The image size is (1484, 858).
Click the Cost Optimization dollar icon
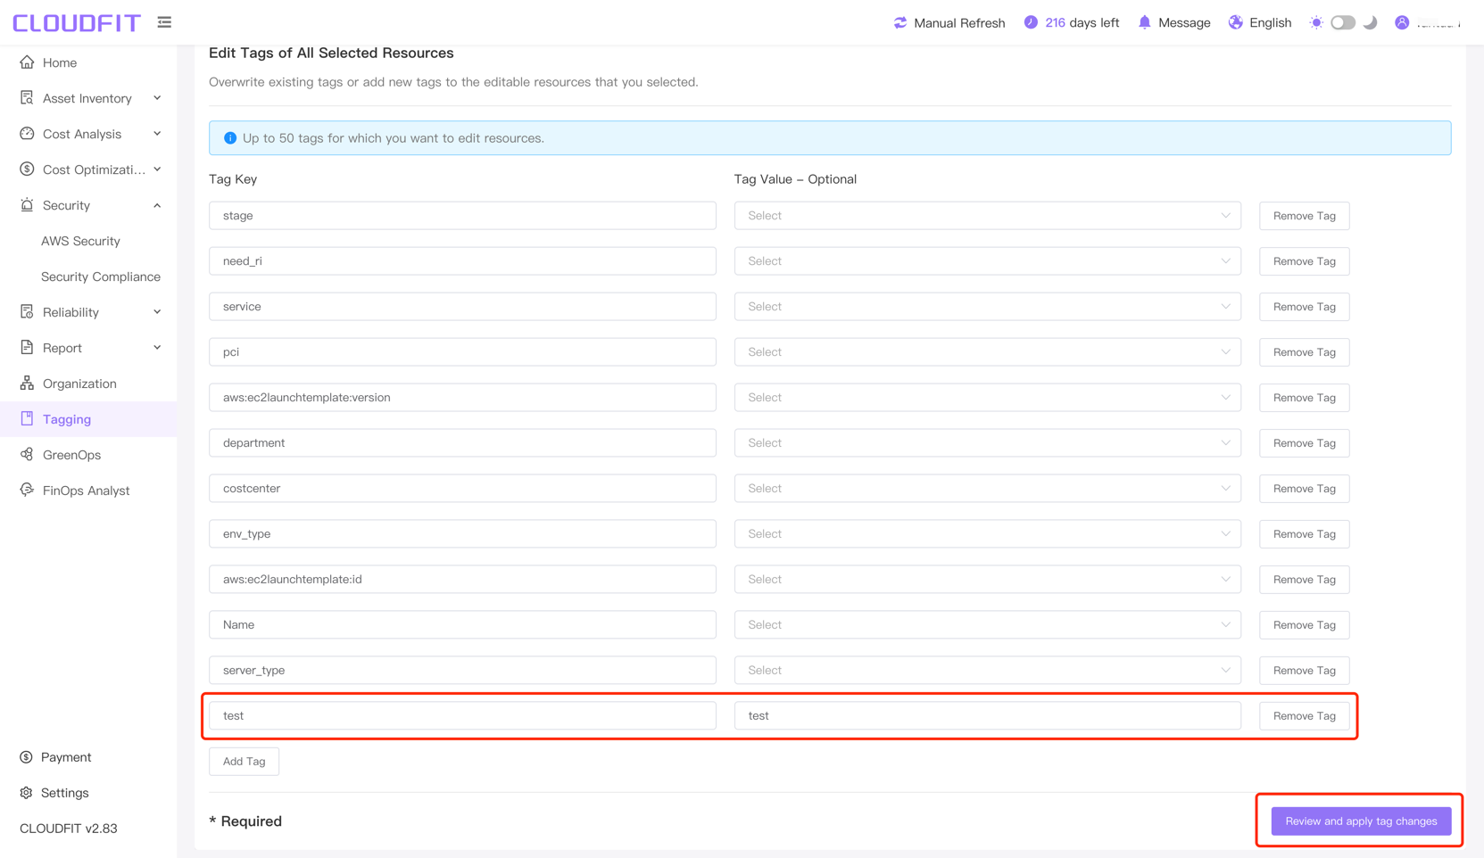click(27, 169)
